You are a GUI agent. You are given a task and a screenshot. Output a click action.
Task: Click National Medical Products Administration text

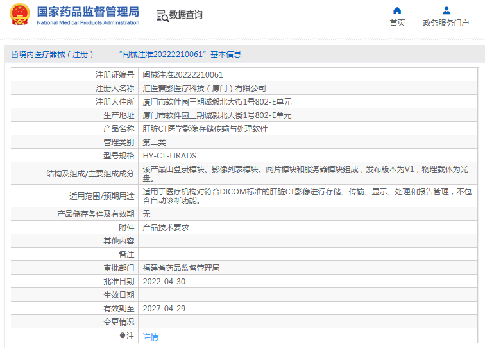88,22
